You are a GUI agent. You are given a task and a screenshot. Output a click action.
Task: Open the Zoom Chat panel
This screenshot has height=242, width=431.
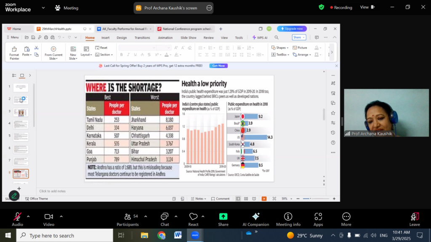click(165, 219)
